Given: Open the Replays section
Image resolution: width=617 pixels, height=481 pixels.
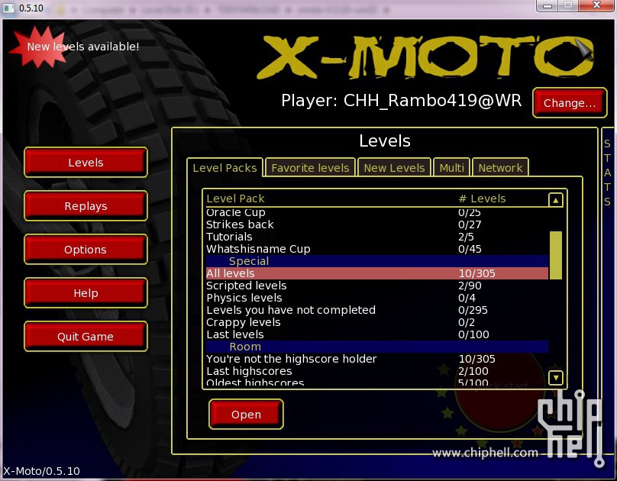Looking at the screenshot, I should click(86, 205).
